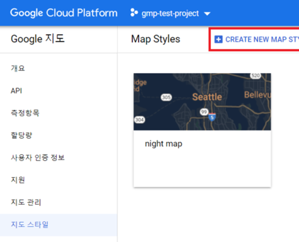Image resolution: width=299 pixels, height=242 pixels.
Task: Click the highlighted 지도 스타일 sidebar item
Action: pos(29,225)
